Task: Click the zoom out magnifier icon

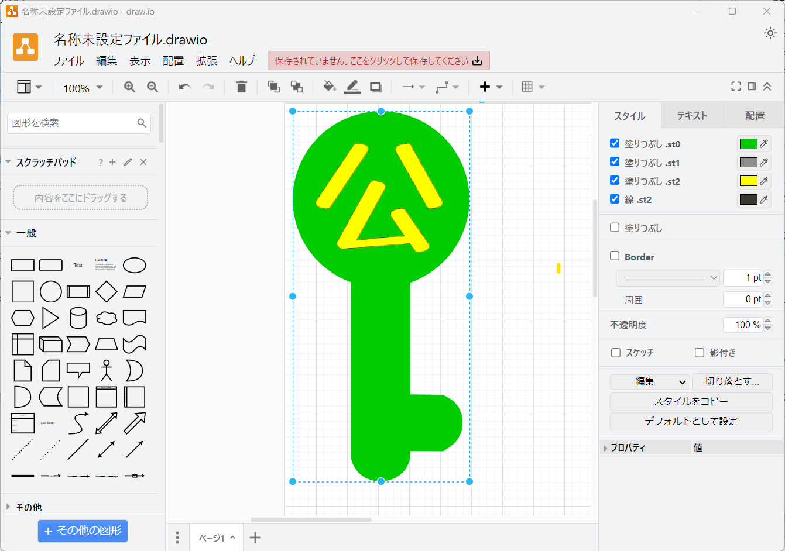Action: pyautogui.click(x=152, y=86)
